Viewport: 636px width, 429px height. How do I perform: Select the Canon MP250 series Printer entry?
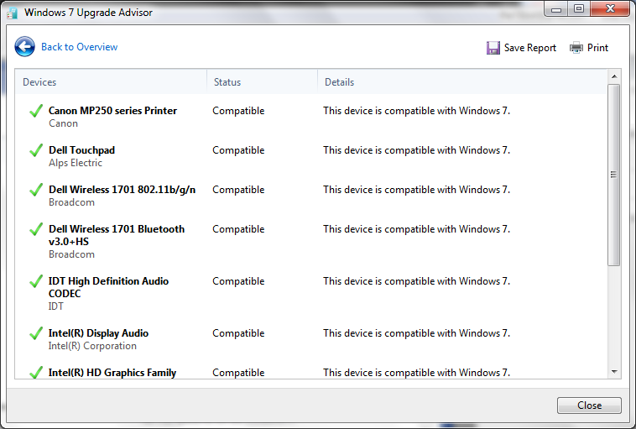pyautogui.click(x=112, y=111)
